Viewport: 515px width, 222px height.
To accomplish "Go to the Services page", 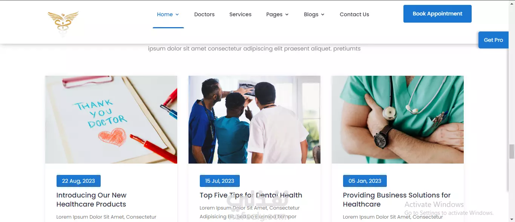I will pos(240,14).
